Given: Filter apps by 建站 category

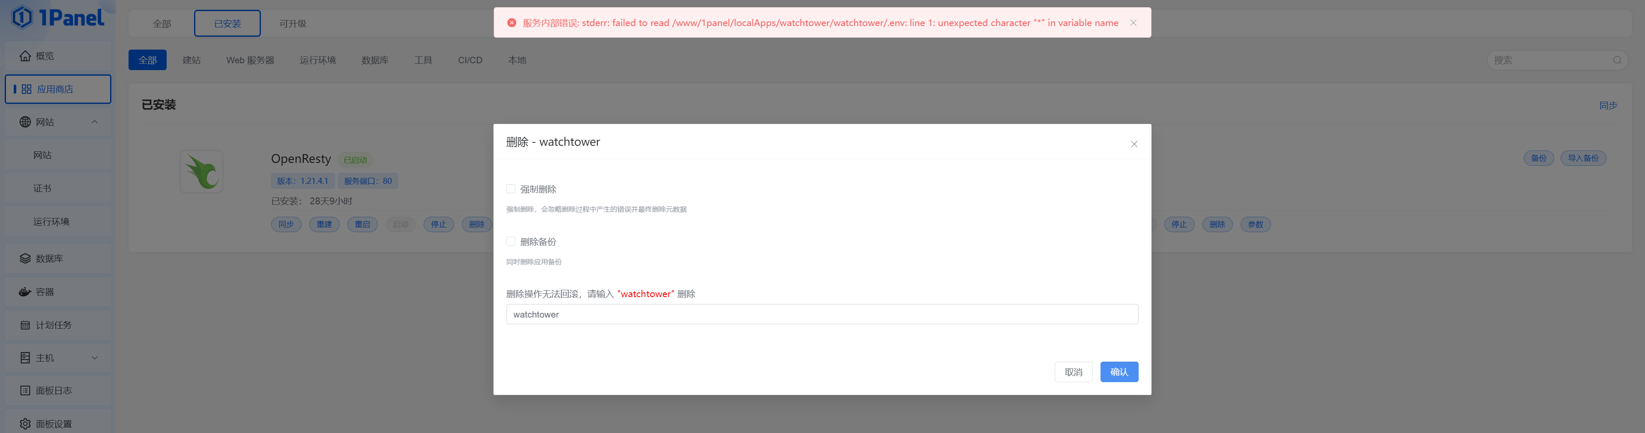Looking at the screenshot, I should click(191, 60).
